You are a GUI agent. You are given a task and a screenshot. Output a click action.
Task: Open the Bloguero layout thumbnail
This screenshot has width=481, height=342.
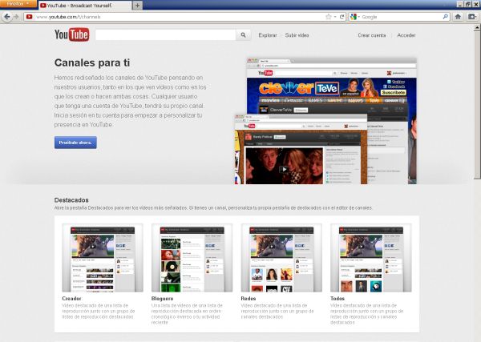(x=192, y=258)
